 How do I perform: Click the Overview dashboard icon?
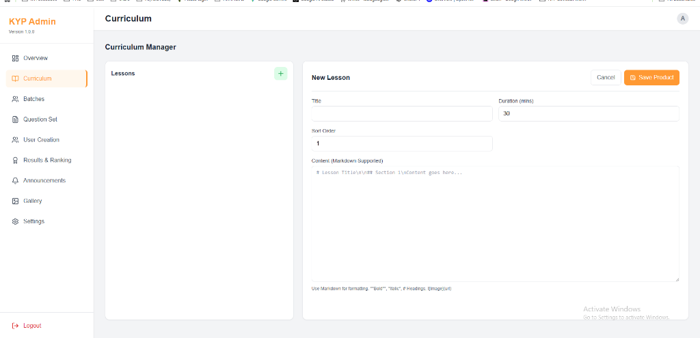[15, 58]
